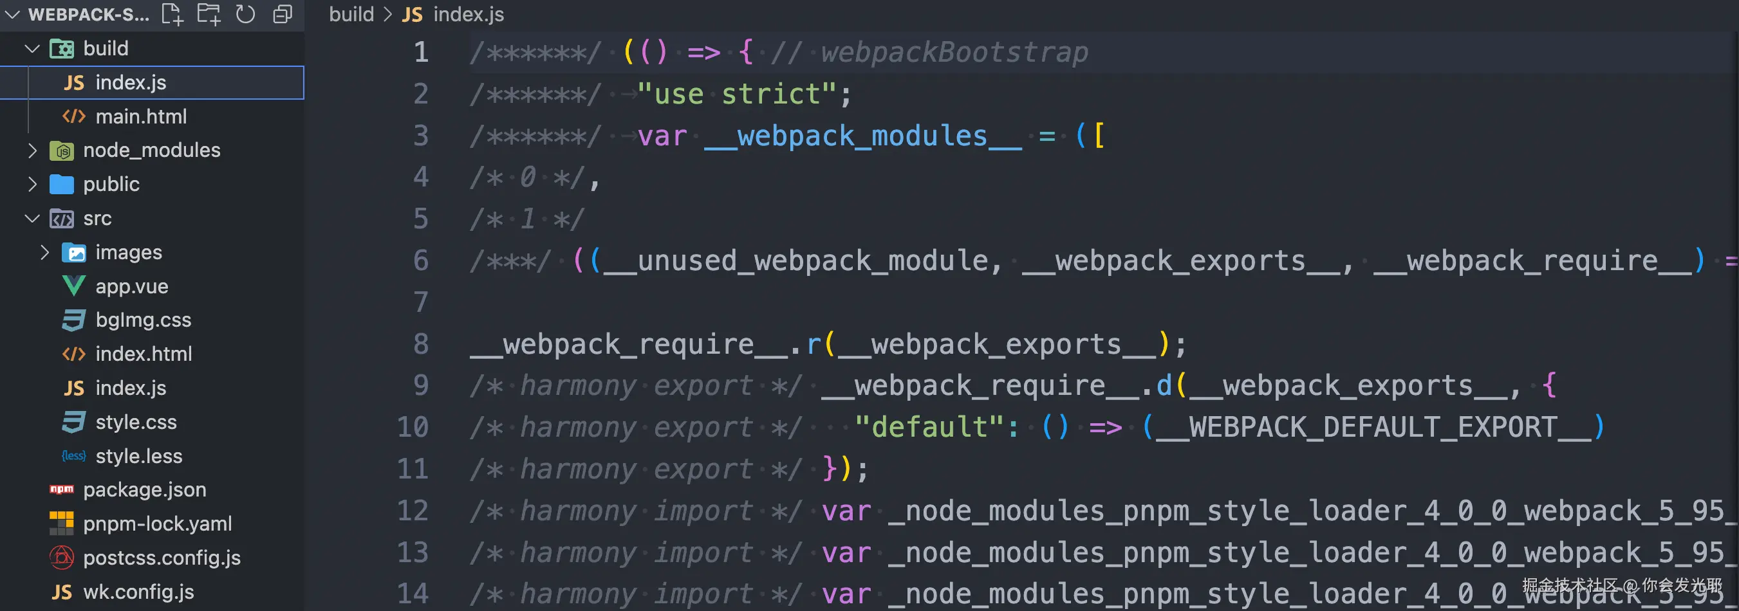Image resolution: width=1739 pixels, height=611 pixels.
Task: Click __unused_webpack_module parameter on line 6
Action: [796, 260]
